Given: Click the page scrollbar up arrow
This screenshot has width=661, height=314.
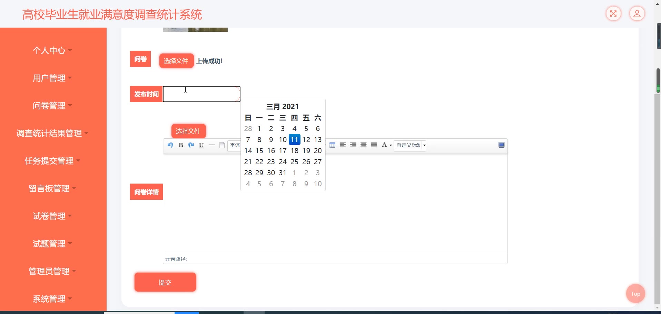Looking at the screenshot, I should coord(658,3).
